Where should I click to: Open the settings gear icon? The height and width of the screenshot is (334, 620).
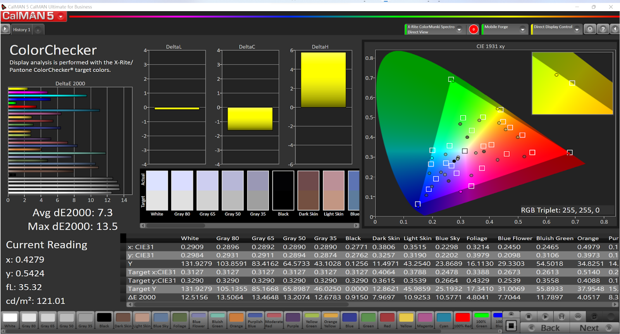tap(590, 29)
